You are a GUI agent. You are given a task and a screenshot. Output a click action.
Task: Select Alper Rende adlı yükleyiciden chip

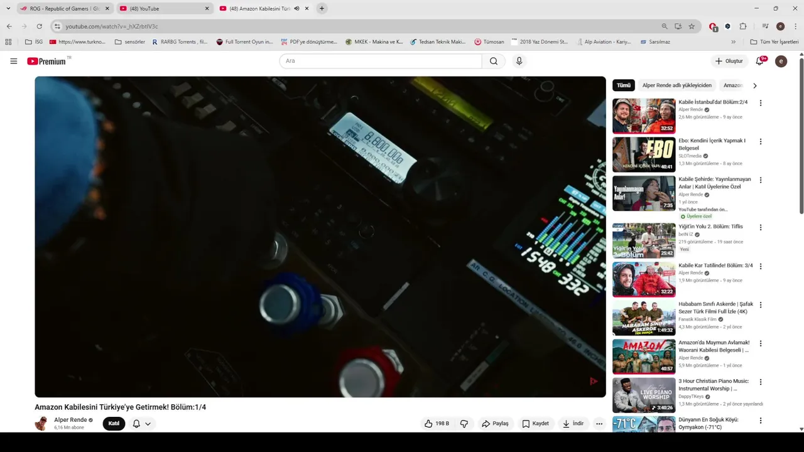676,85
